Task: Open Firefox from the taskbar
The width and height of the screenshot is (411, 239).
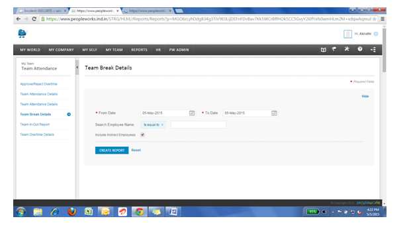Action: pos(71,211)
